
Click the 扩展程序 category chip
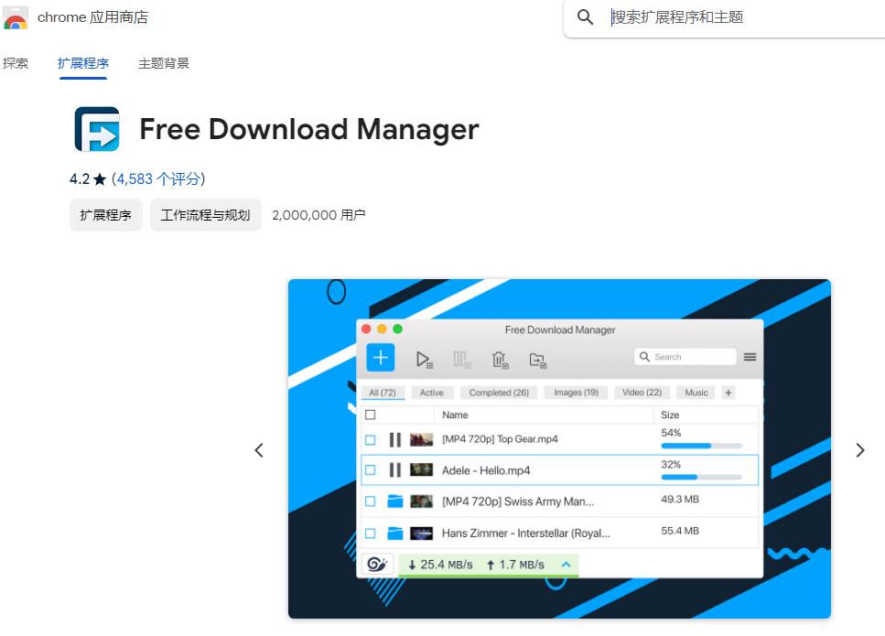(105, 215)
